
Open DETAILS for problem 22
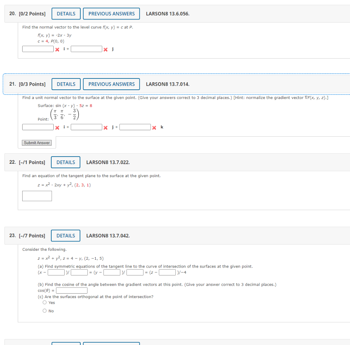[x=65, y=162]
